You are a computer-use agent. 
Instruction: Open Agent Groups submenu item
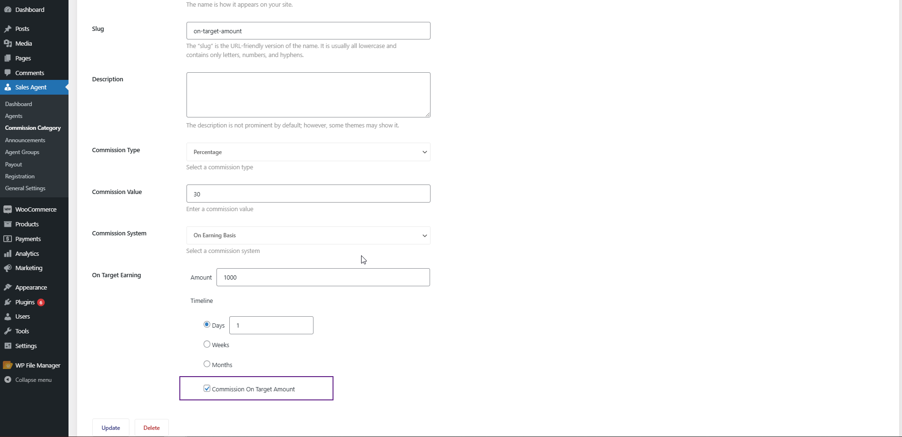[x=22, y=152]
